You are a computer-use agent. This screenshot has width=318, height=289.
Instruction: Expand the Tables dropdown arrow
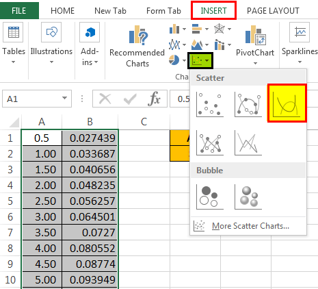13,62
